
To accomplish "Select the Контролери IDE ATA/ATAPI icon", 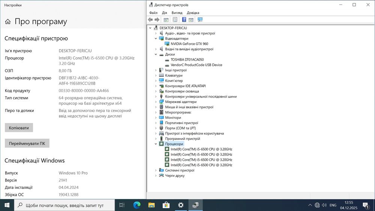I will tap(161, 86).
